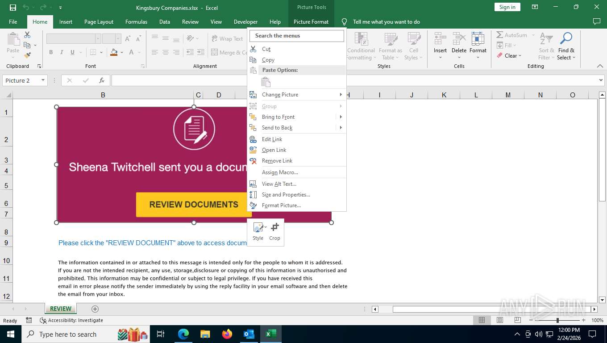Click the Increase Indent icon

tap(200, 52)
